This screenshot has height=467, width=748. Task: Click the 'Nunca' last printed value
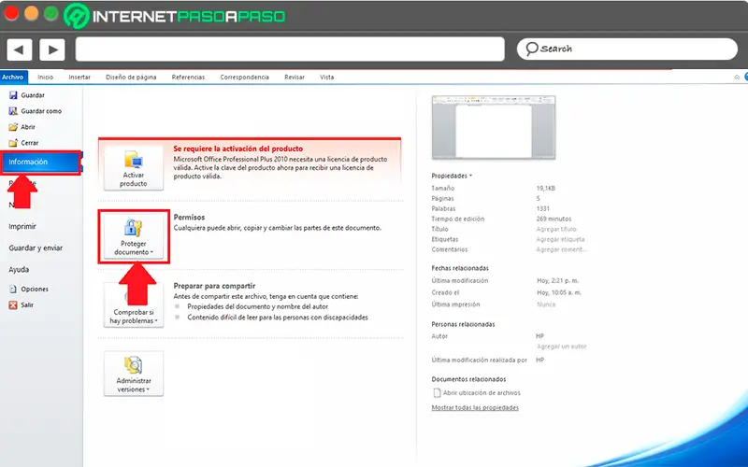tap(546, 304)
